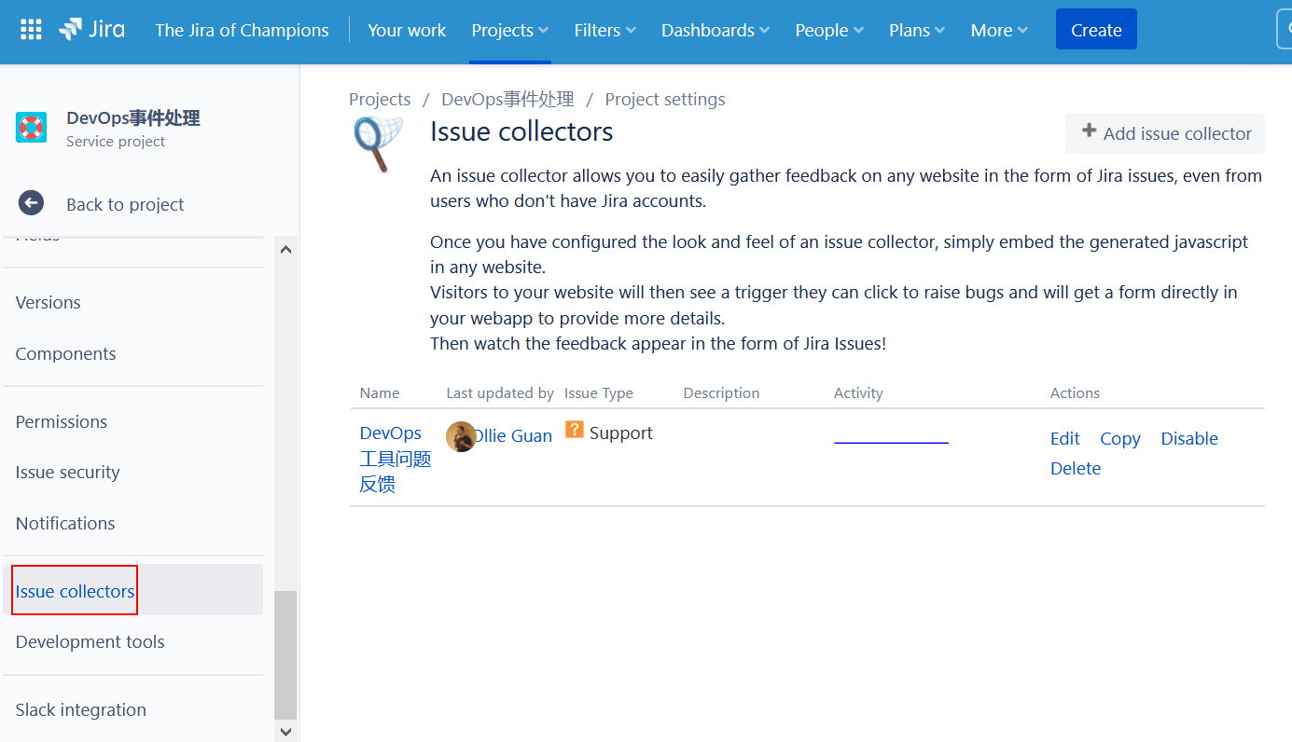The image size is (1292, 742).
Task: Open the Projects dropdown menu
Action: pyautogui.click(x=510, y=31)
